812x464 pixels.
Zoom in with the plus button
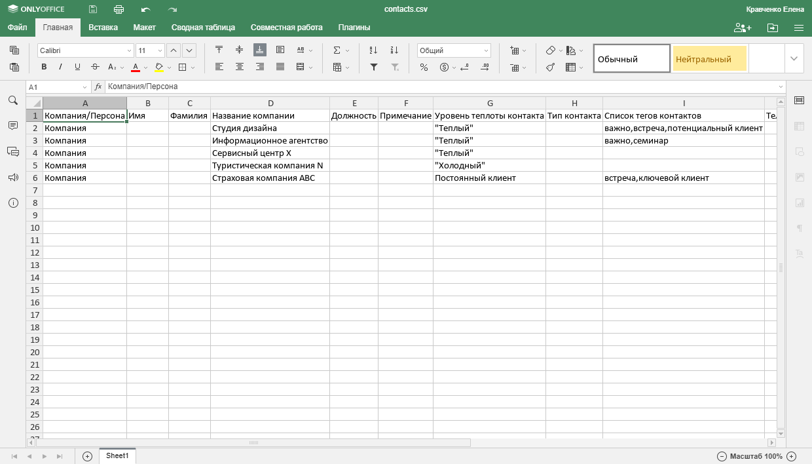(x=791, y=456)
